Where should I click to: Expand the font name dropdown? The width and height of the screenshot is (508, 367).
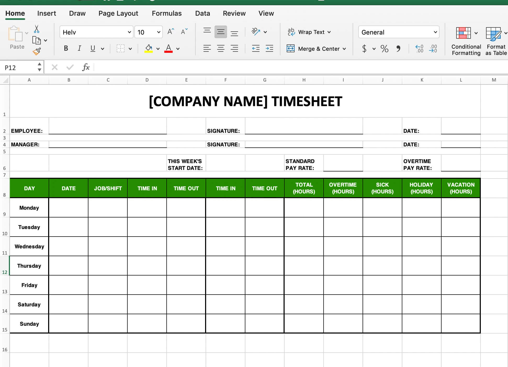128,32
